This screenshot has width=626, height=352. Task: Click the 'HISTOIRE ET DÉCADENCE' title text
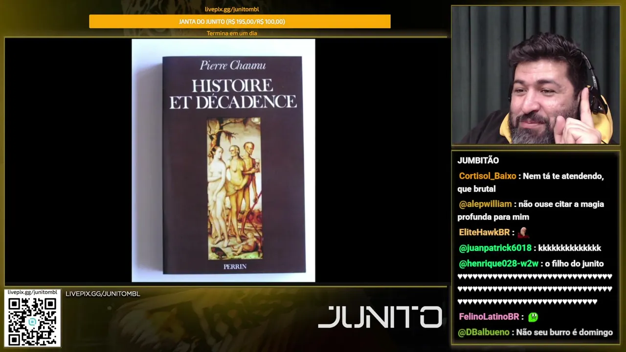click(x=233, y=93)
